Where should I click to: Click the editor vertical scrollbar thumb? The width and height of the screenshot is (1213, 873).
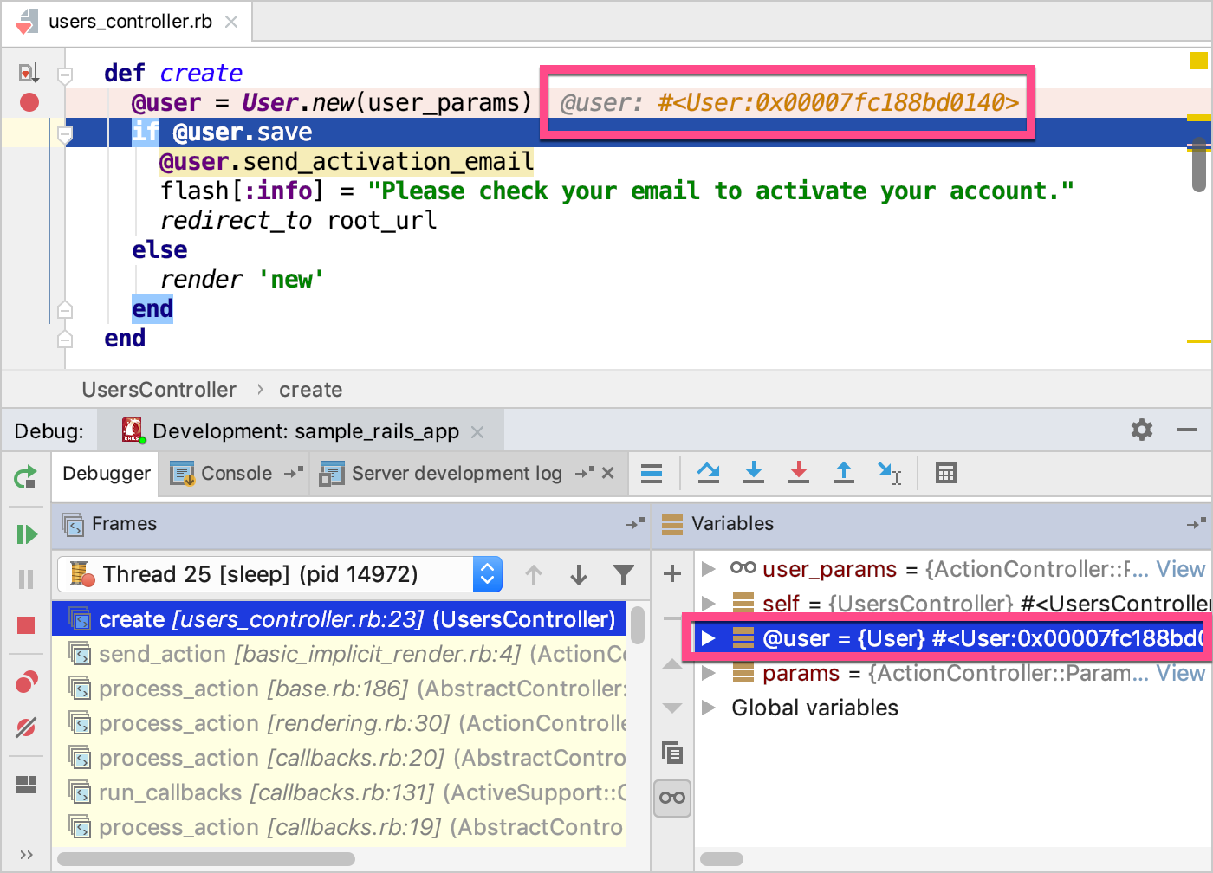point(1199,164)
